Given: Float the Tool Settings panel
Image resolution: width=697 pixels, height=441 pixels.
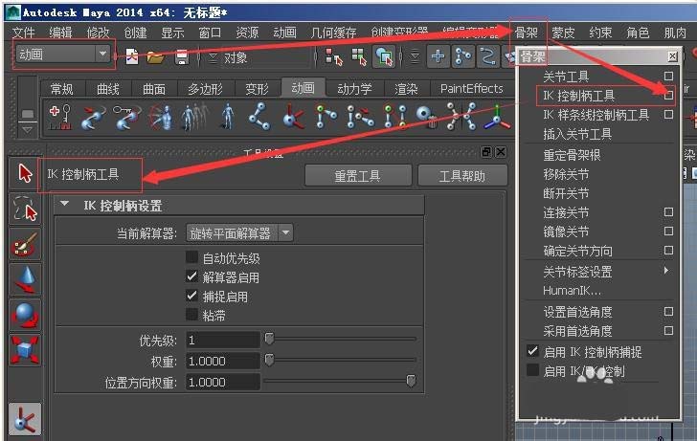Looking at the screenshot, I should pos(486,152).
